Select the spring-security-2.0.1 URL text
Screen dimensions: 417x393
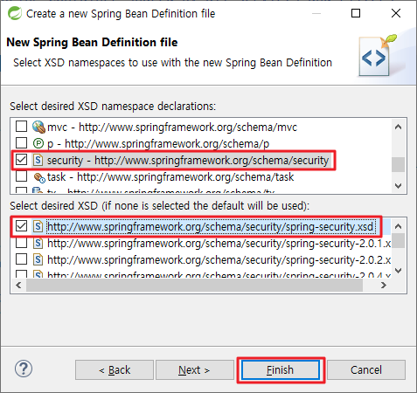(x=219, y=244)
